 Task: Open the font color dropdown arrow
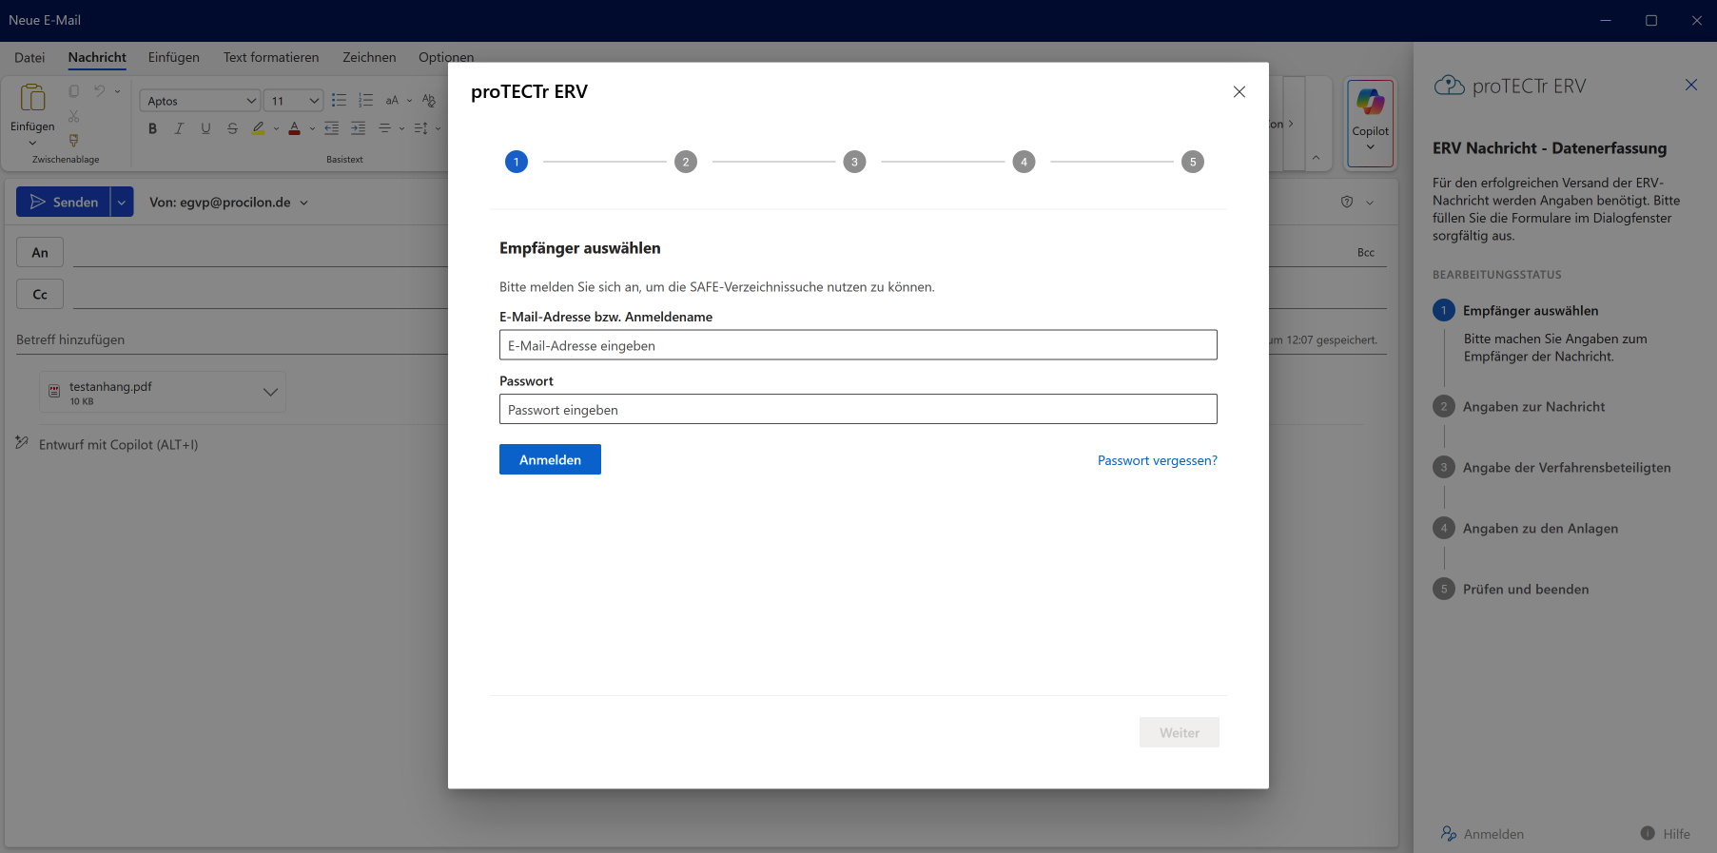click(312, 128)
